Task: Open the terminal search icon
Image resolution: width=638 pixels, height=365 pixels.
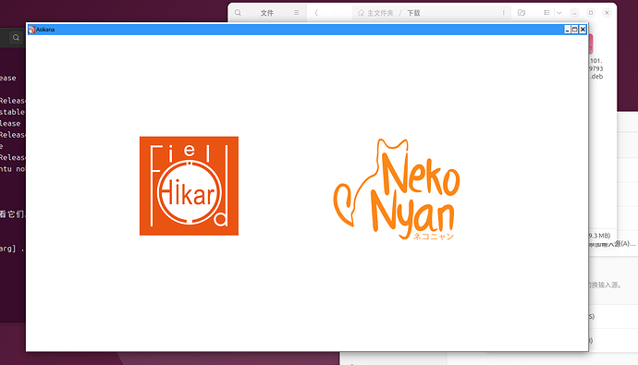Action: [x=16, y=37]
